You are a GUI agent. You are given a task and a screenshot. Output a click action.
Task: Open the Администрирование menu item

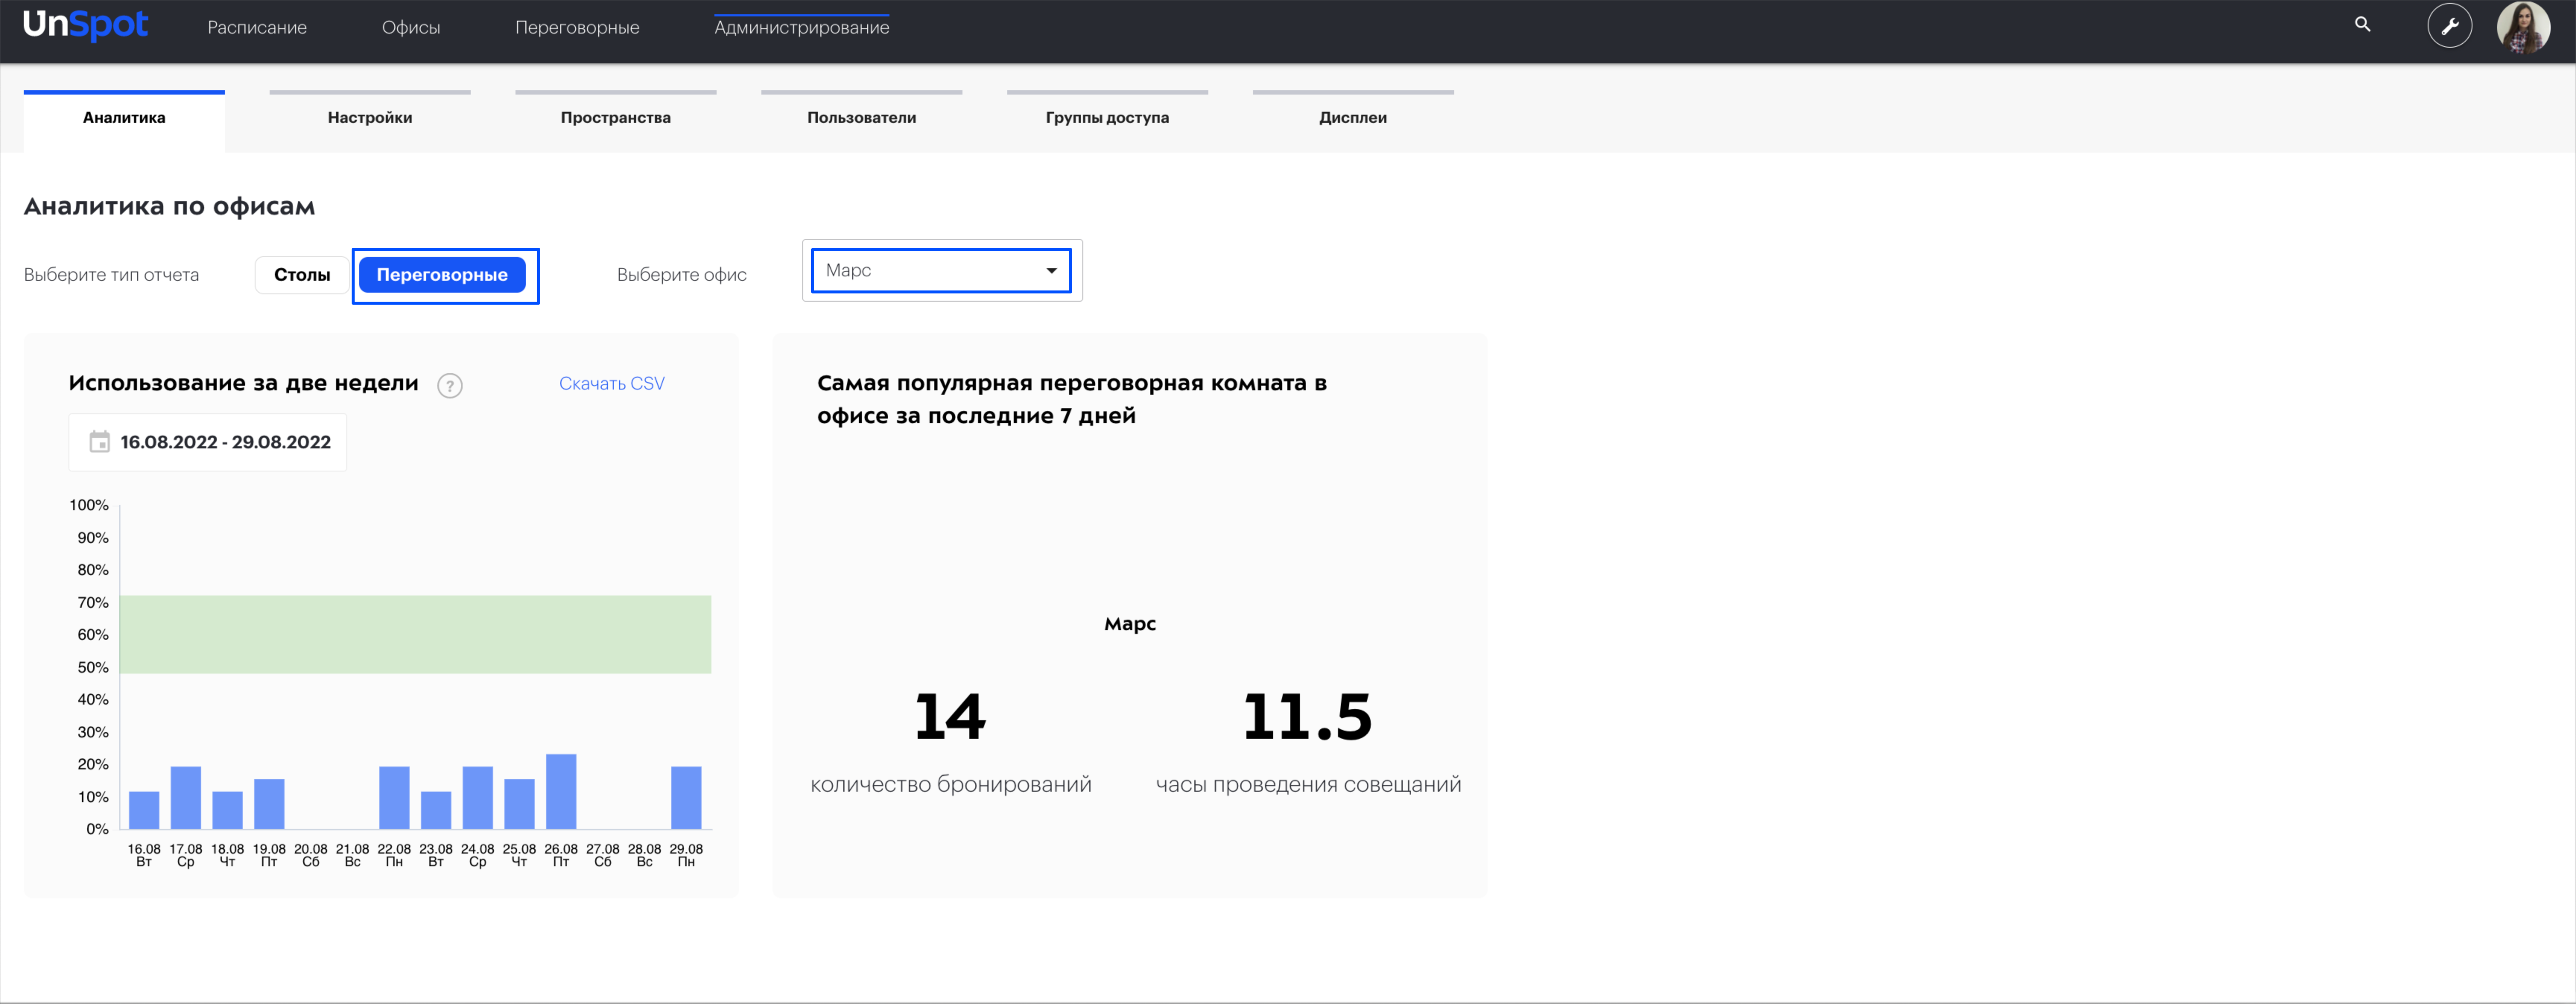pyautogui.click(x=801, y=28)
